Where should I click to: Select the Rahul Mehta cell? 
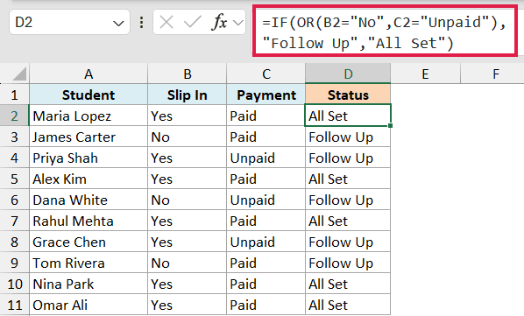pos(89,221)
